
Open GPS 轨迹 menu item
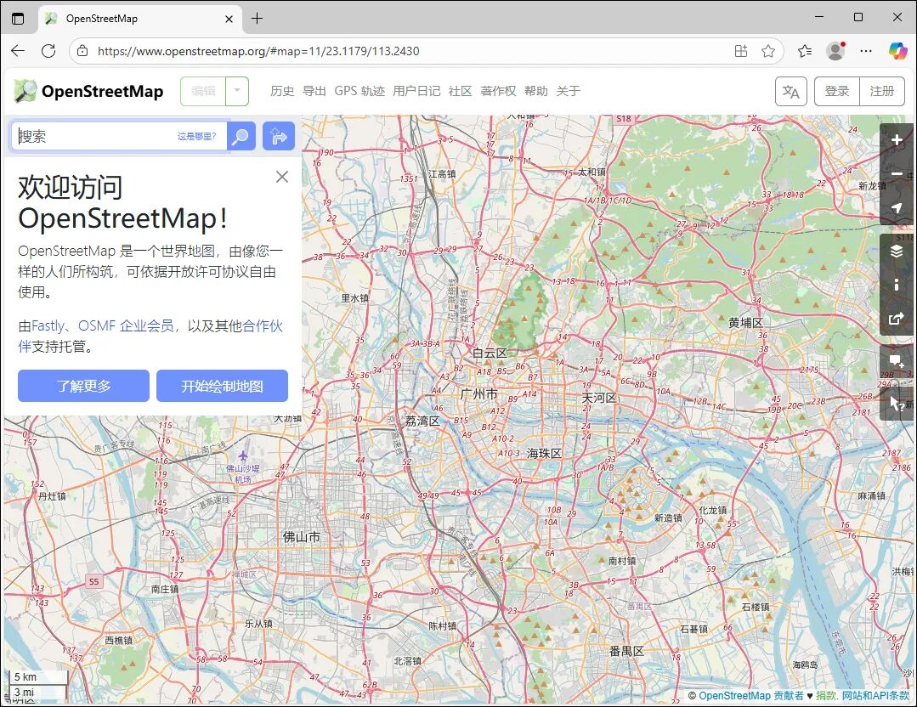tap(359, 91)
